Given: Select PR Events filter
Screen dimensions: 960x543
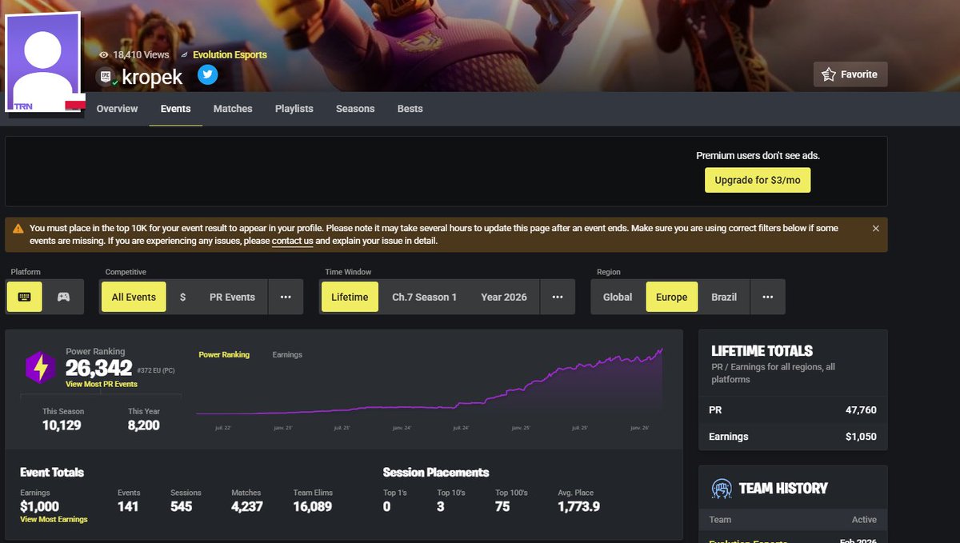Looking at the screenshot, I should pyautogui.click(x=232, y=297).
